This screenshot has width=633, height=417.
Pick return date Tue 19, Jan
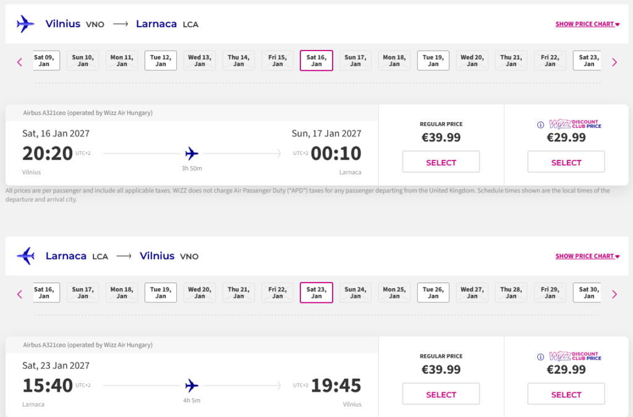(161, 292)
